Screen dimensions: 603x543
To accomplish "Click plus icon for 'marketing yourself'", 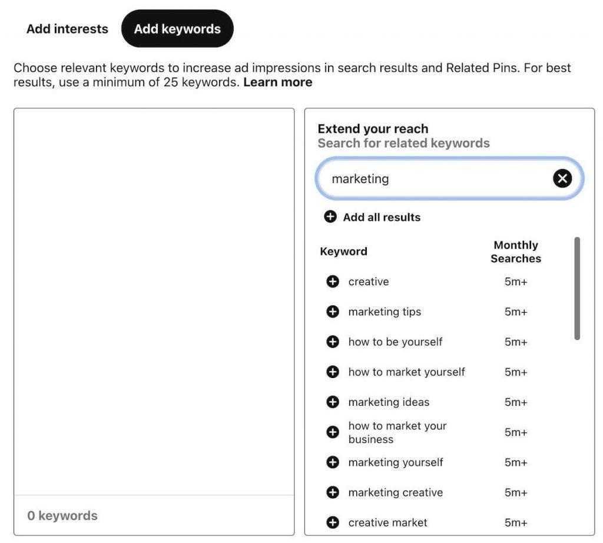I will tap(333, 462).
